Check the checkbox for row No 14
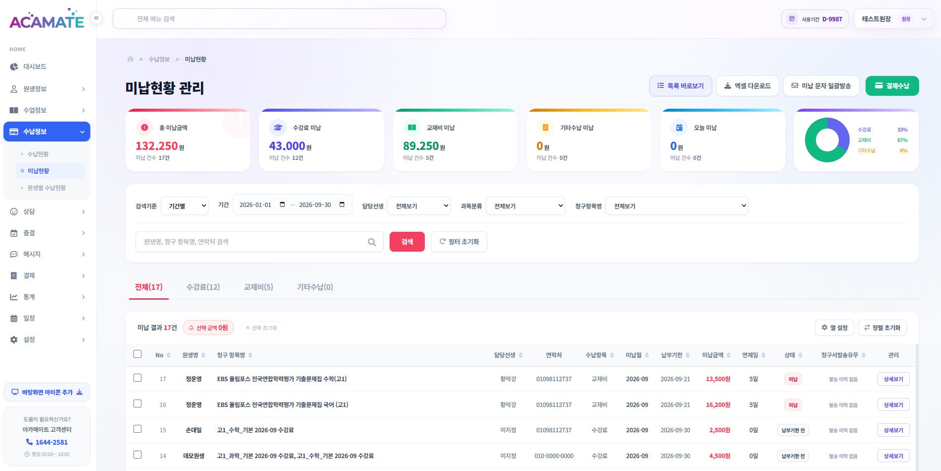The height and width of the screenshot is (471, 941). point(137,455)
